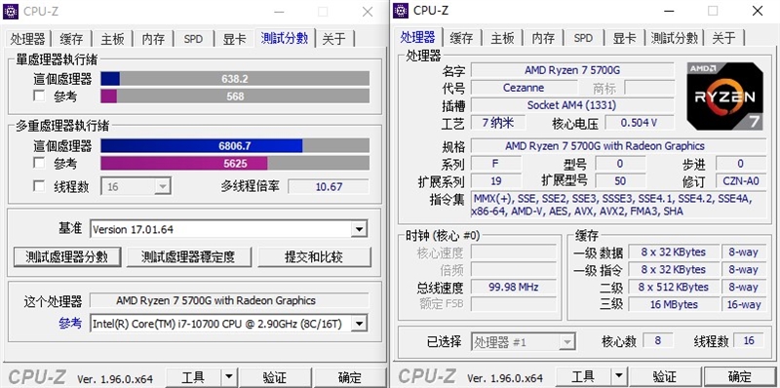The height and width of the screenshot is (388, 780).
Task: Click 修订 value CZN-A0
Action: (x=741, y=181)
